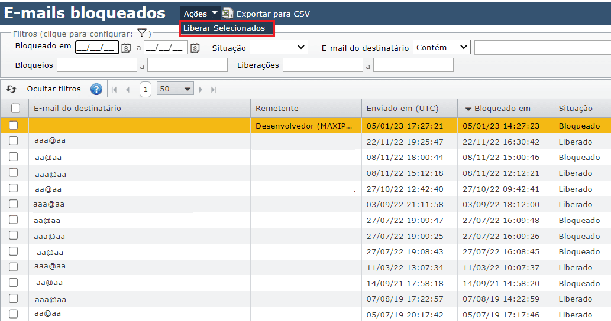Image resolution: width=611 pixels, height=321 pixels.
Task: Click blocked time 03/09/22 18:12:00
Action: 501,204
